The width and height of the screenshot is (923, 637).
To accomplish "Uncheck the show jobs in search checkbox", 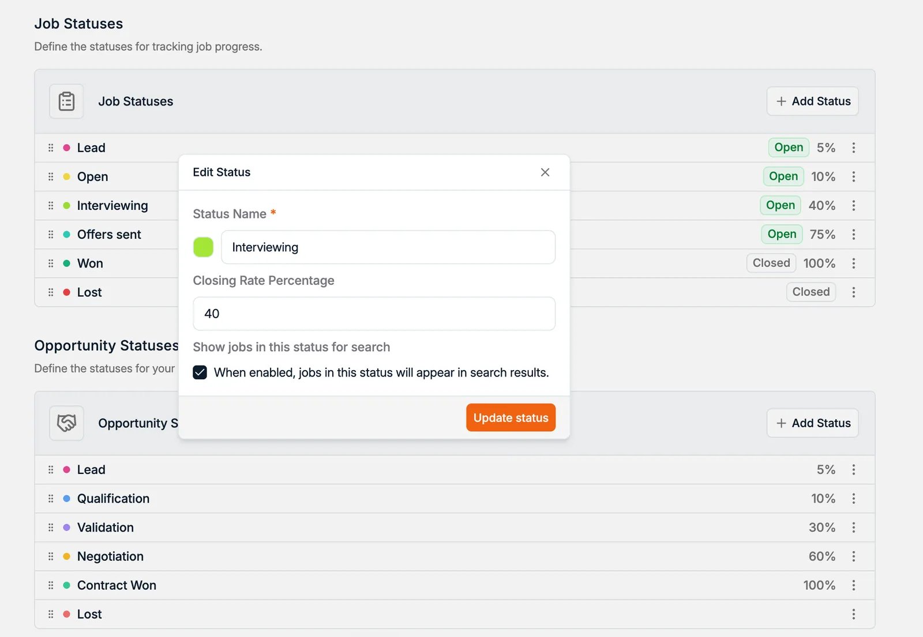I will click(200, 372).
